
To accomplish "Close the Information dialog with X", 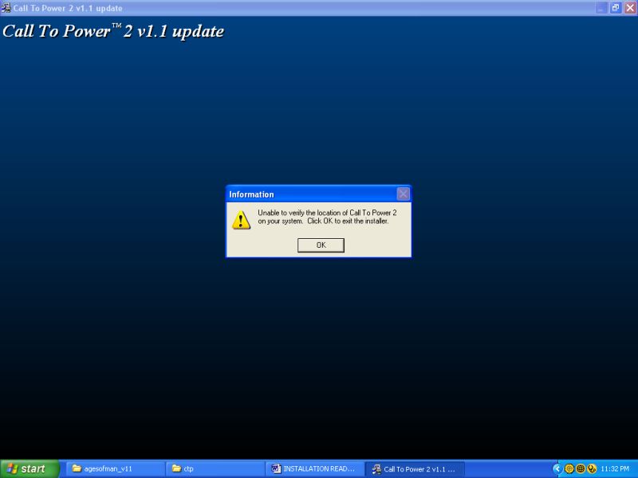I will click(x=403, y=194).
